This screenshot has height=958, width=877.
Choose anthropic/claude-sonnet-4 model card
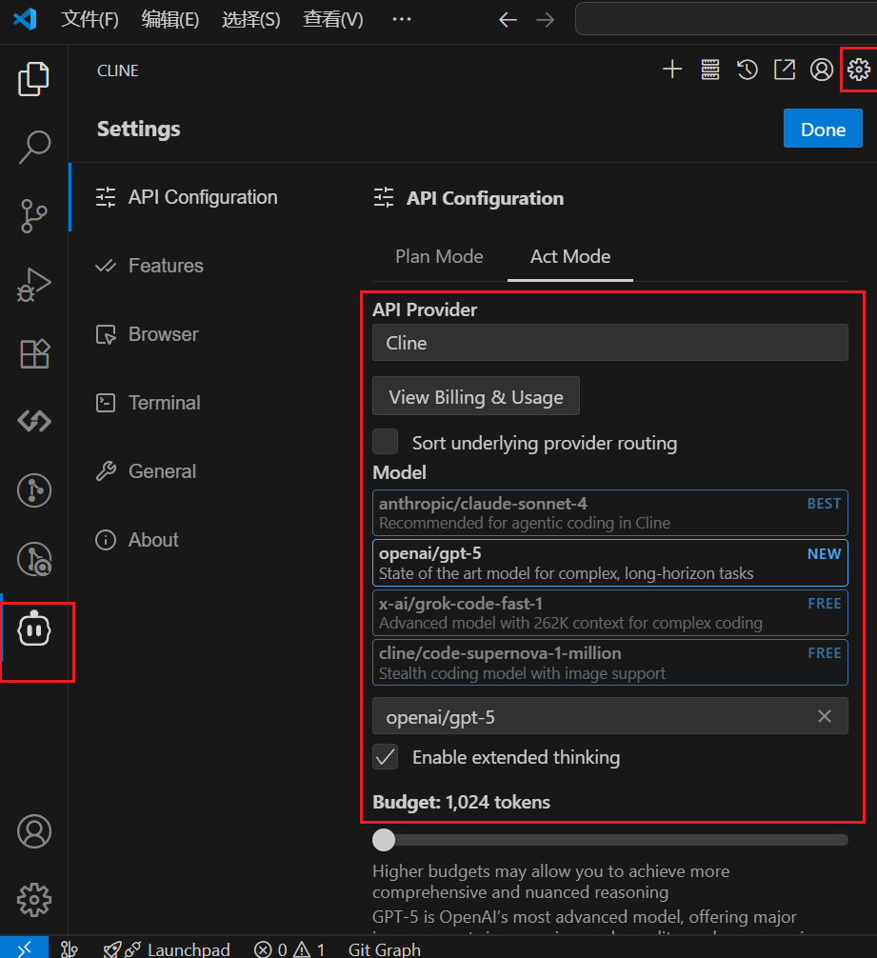pos(610,512)
